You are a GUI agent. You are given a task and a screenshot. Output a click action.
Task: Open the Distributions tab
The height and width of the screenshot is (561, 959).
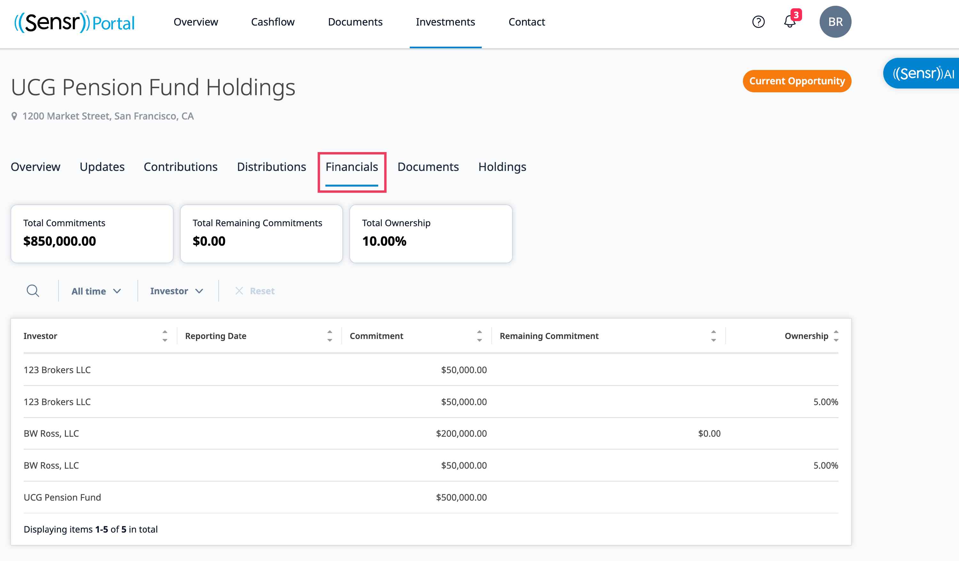[x=271, y=166]
